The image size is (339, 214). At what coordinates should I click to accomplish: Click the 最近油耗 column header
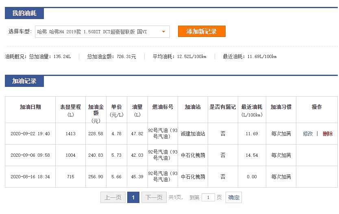coord(252,107)
